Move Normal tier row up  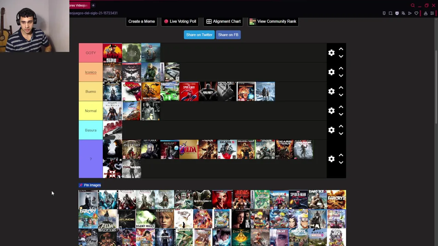coord(341,107)
